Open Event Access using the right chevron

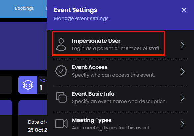(183, 71)
